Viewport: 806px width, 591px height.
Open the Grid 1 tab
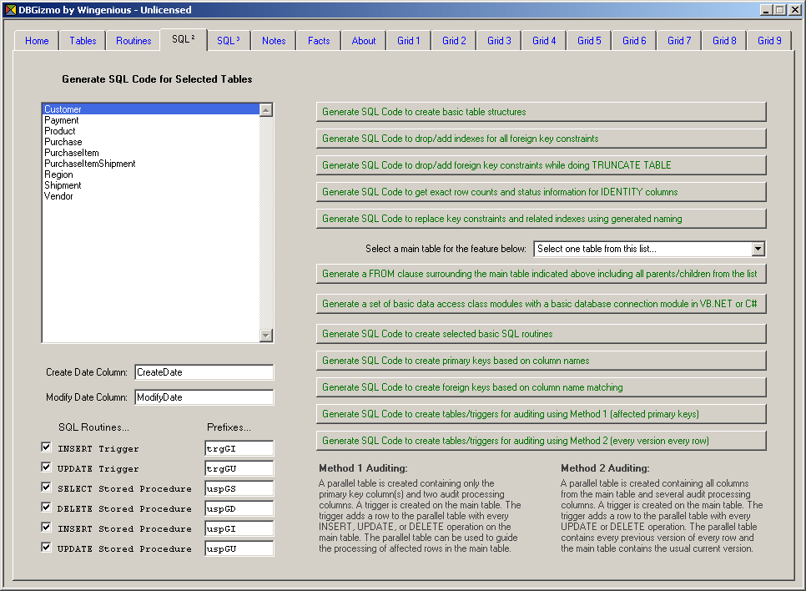[409, 41]
